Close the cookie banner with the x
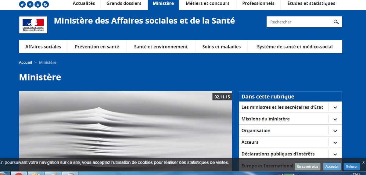This screenshot has width=366, height=175. (x=363, y=162)
